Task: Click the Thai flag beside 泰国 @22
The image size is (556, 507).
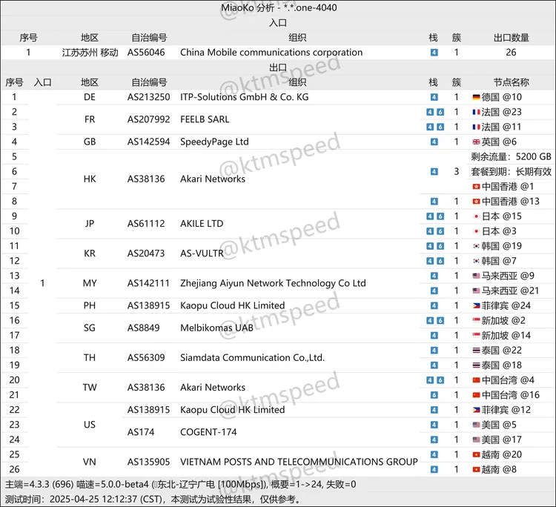Action: pyautogui.click(x=477, y=351)
